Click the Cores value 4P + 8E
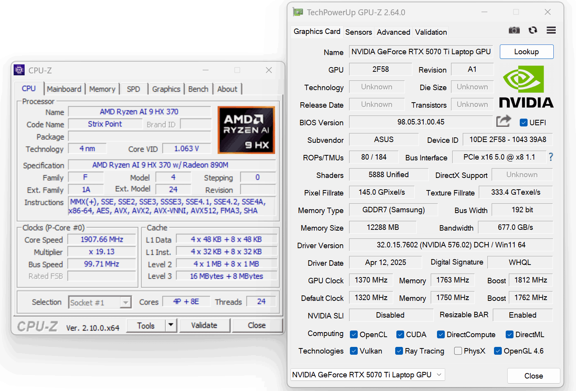The height and width of the screenshot is (391, 576). click(x=186, y=301)
